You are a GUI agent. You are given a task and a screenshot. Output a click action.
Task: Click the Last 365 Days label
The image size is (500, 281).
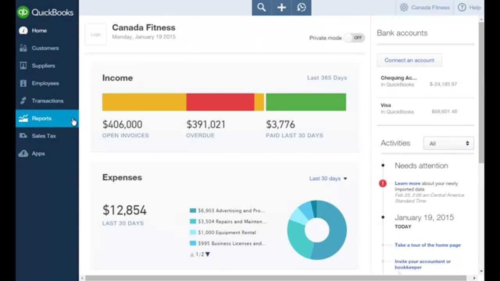(x=327, y=78)
